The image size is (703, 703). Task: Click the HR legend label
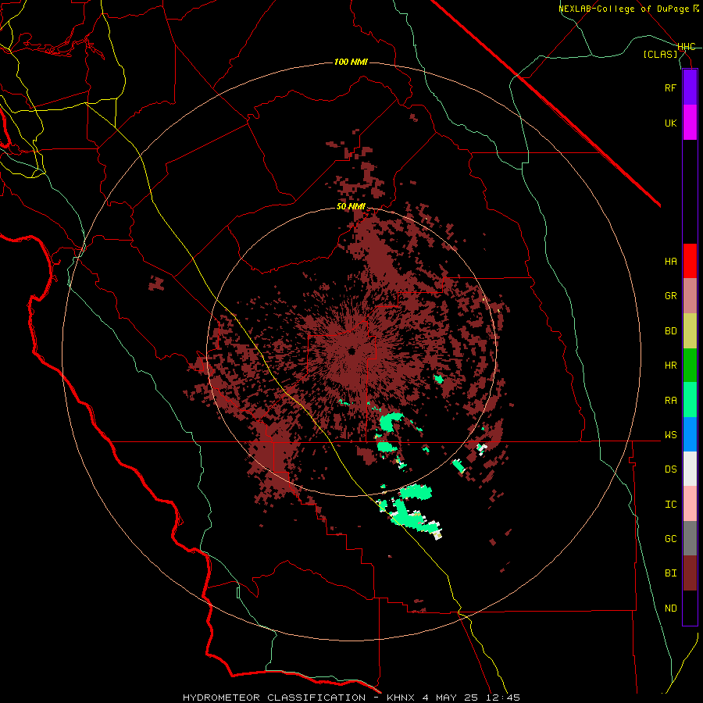click(670, 366)
